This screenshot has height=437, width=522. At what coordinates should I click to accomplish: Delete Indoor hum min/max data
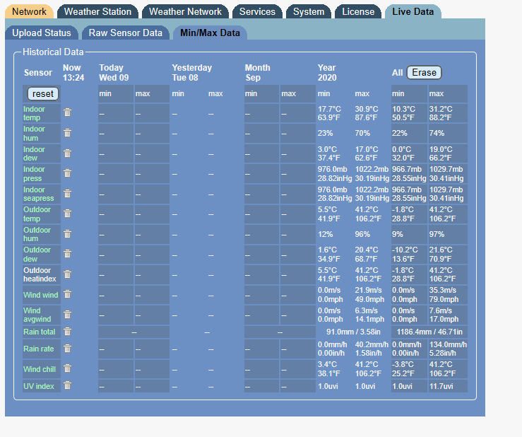click(67, 133)
